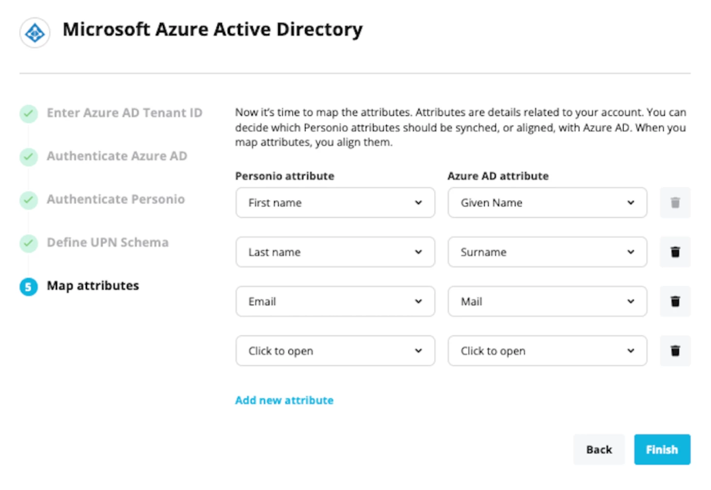Image resolution: width=711 pixels, height=490 pixels.
Task: Open the Email Personio attribute dropdown
Action: pyautogui.click(x=335, y=301)
